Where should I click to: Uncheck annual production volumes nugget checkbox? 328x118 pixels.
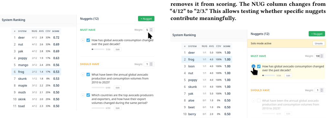pyautogui.click(x=88, y=74)
